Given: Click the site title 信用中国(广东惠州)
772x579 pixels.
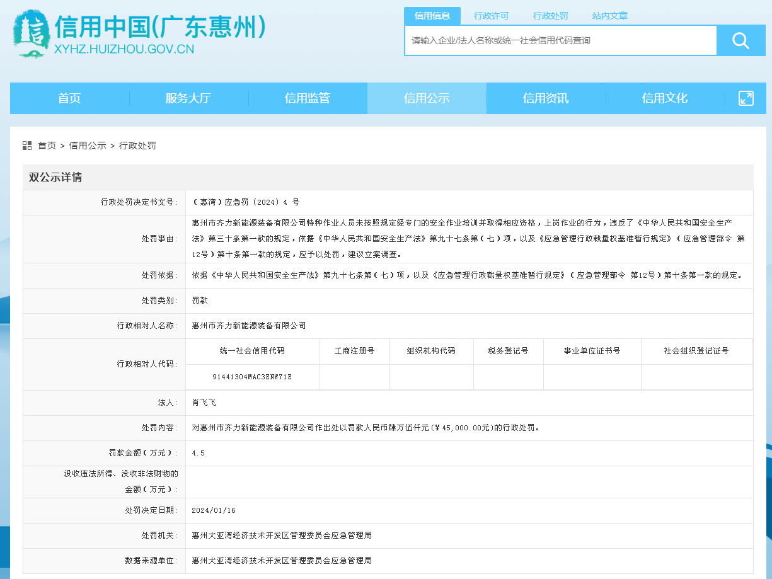Looking at the screenshot, I should point(161,27).
